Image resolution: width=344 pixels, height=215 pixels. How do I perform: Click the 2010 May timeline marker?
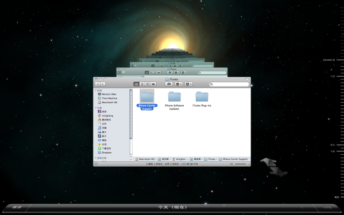point(328,61)
